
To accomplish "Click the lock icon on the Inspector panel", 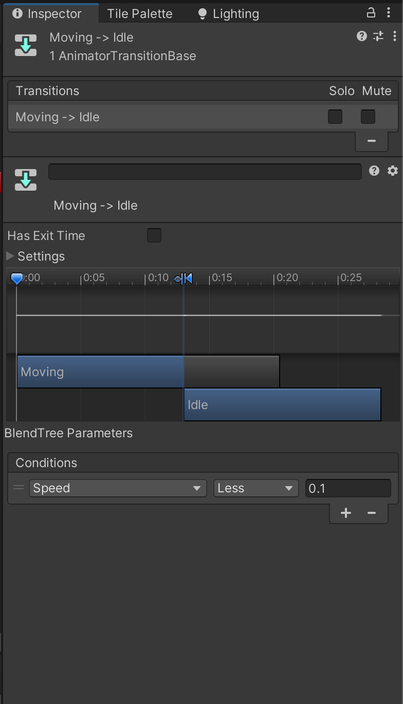I will (x=371, y=13).
